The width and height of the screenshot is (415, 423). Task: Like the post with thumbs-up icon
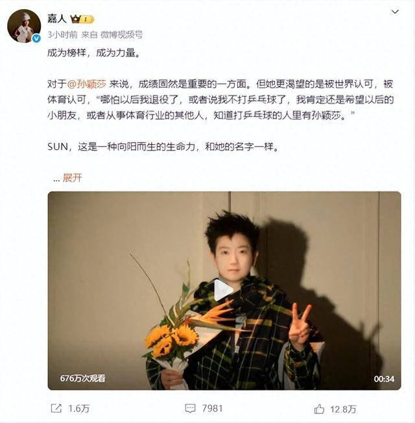click(x=319, y=409)
